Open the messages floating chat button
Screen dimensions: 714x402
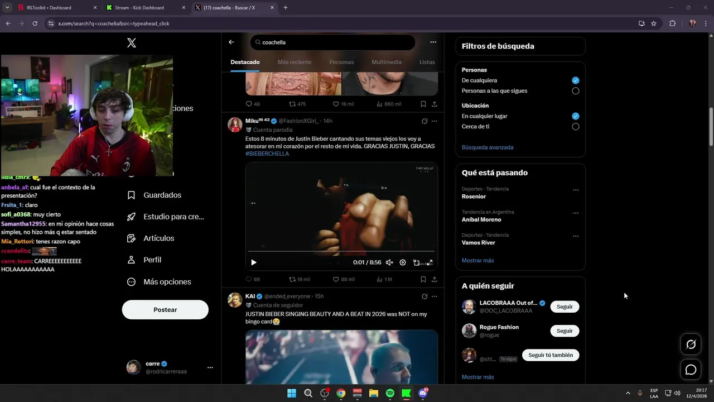(x=691, y=370)
